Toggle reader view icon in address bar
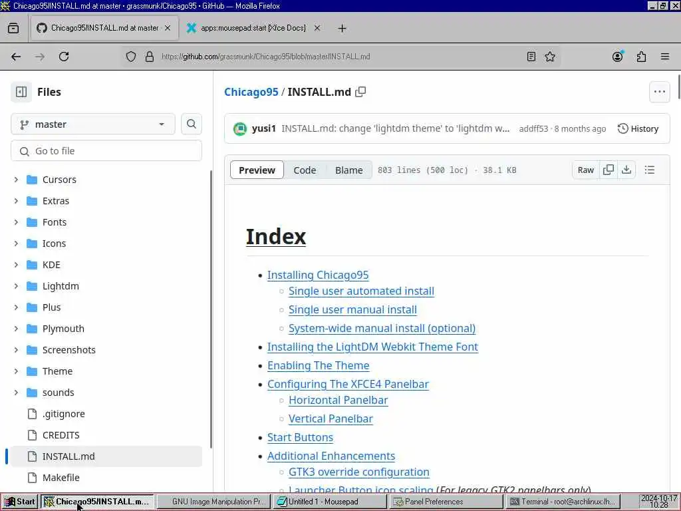The width and height of the screenshot is (681, 511). pos(531,57)
